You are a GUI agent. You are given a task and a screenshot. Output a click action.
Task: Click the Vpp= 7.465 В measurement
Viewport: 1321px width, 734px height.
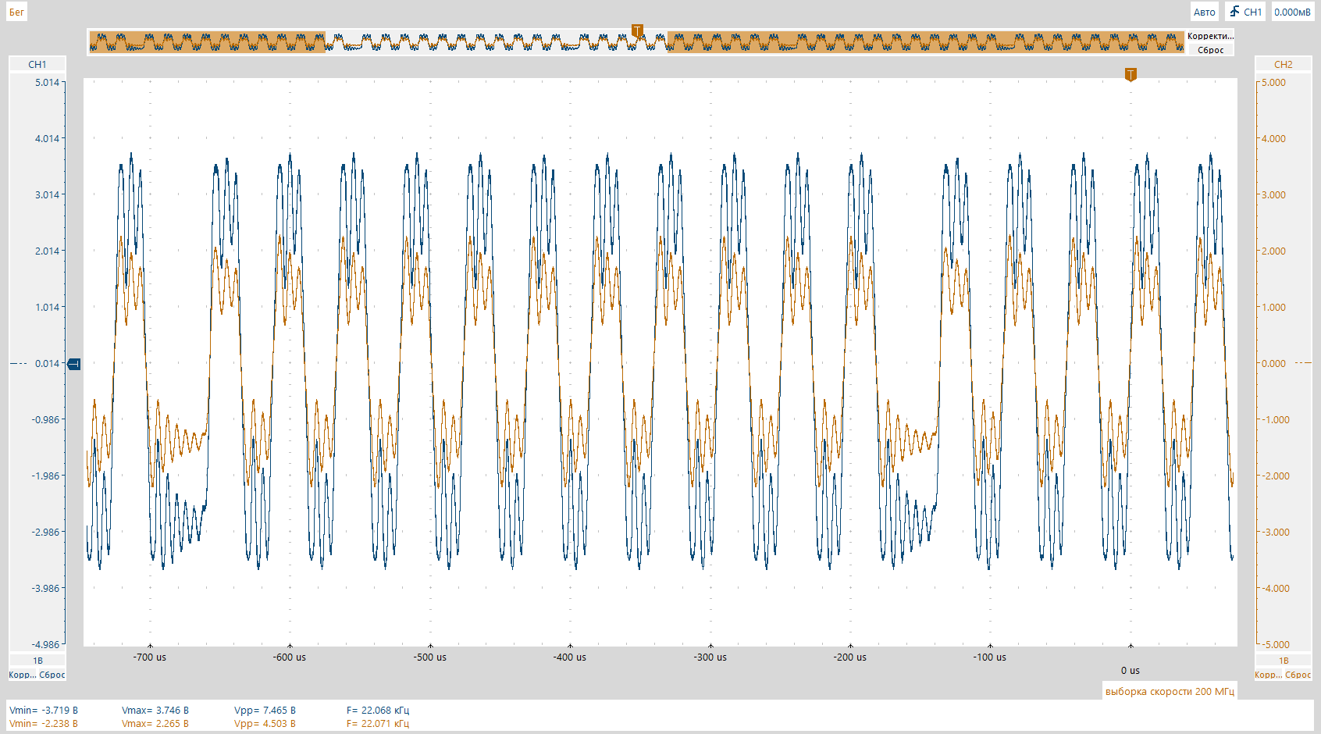[265, 710]
